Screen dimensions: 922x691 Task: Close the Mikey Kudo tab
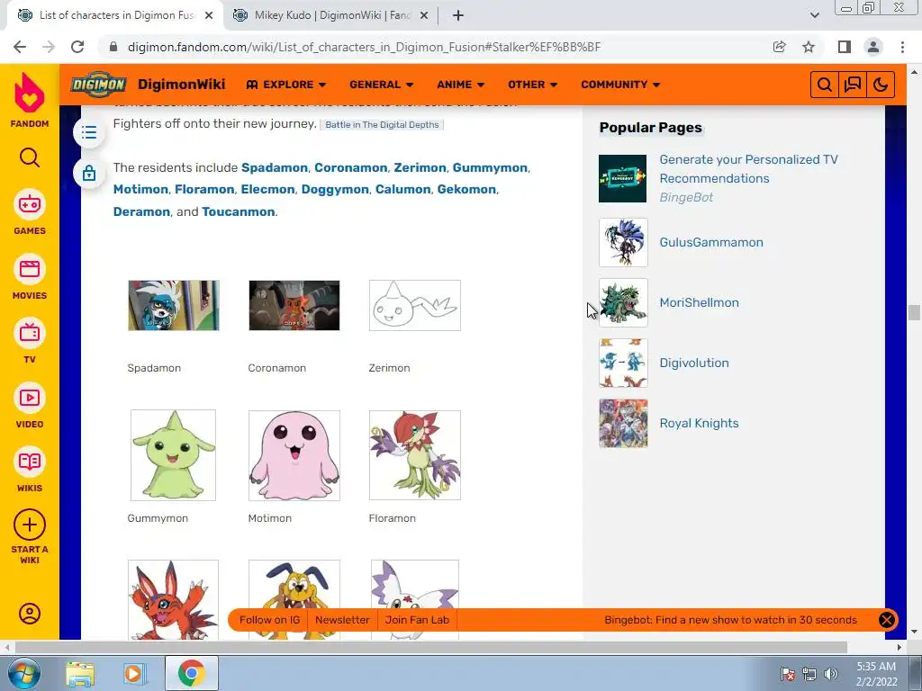click(424, 15)
